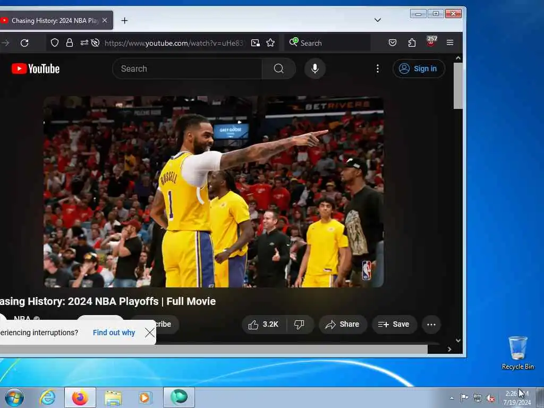This screenshot has width=544, height=408.
Task: Go to YouTube home via the logo
Action: pyautogui.click(x=36, y=69)
